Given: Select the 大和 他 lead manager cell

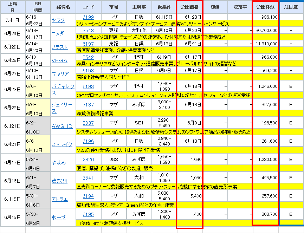Looking at the screenshot, I should click(x=139, y=31).
